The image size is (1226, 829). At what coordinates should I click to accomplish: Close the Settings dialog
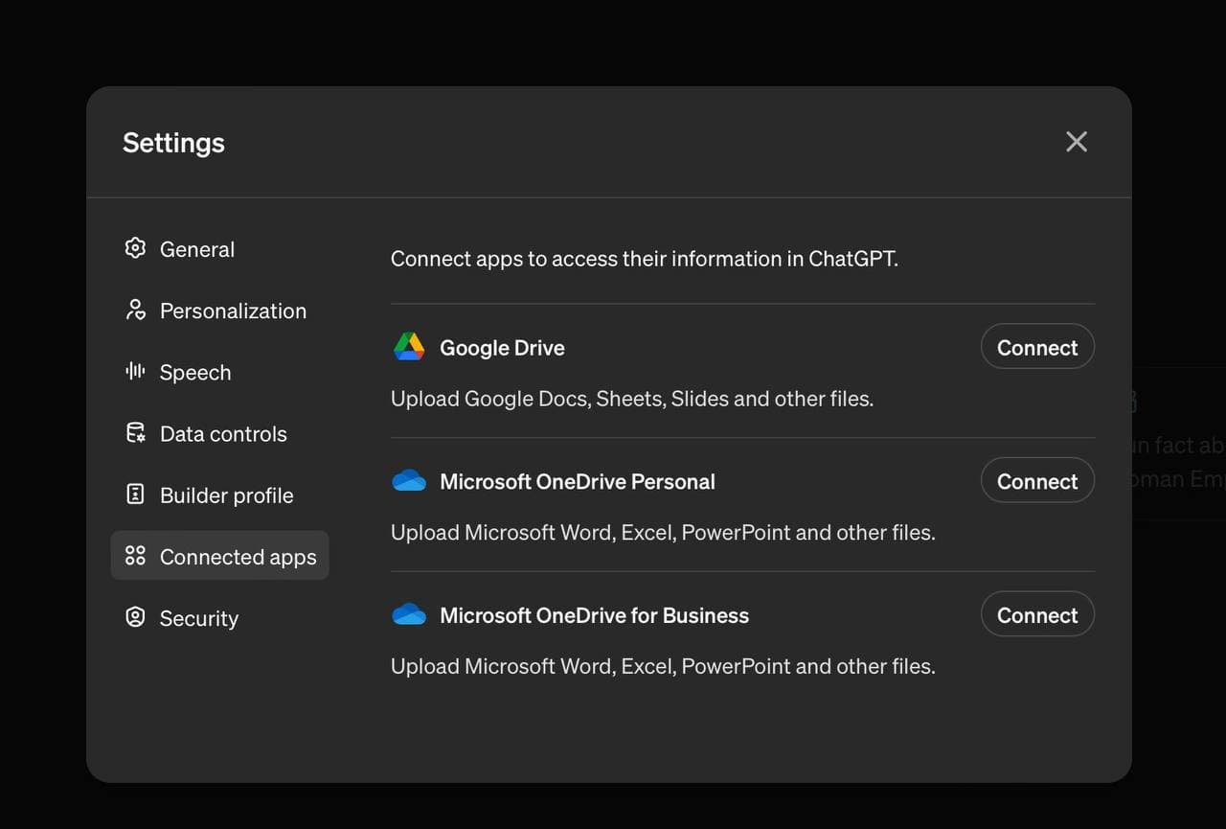pos(1077,142)
